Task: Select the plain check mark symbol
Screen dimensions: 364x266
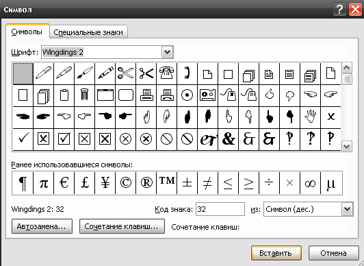Action: click(x=23, y=139)
